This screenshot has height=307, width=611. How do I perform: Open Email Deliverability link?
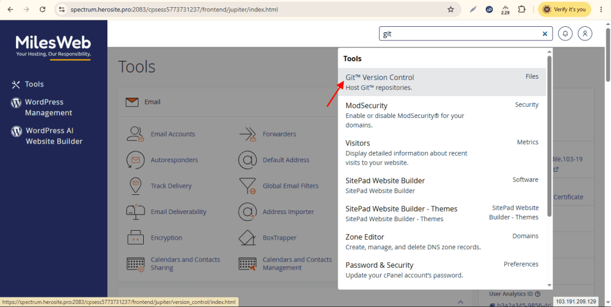coord(178,212)
